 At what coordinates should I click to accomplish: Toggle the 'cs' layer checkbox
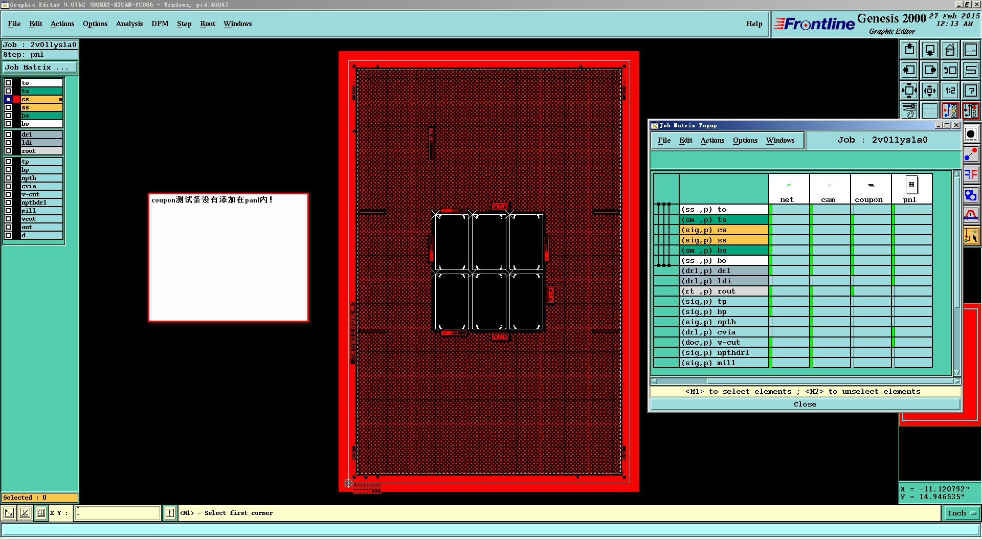[8, 99]
